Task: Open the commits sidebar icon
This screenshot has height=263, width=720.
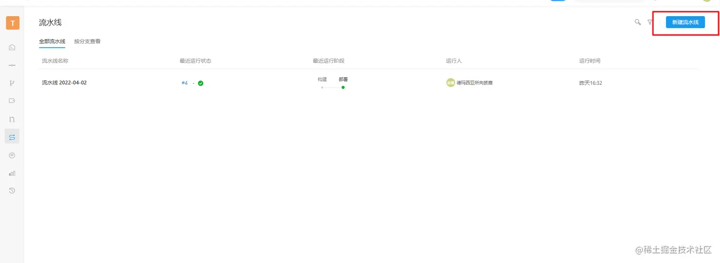Action: pos(12,65)
